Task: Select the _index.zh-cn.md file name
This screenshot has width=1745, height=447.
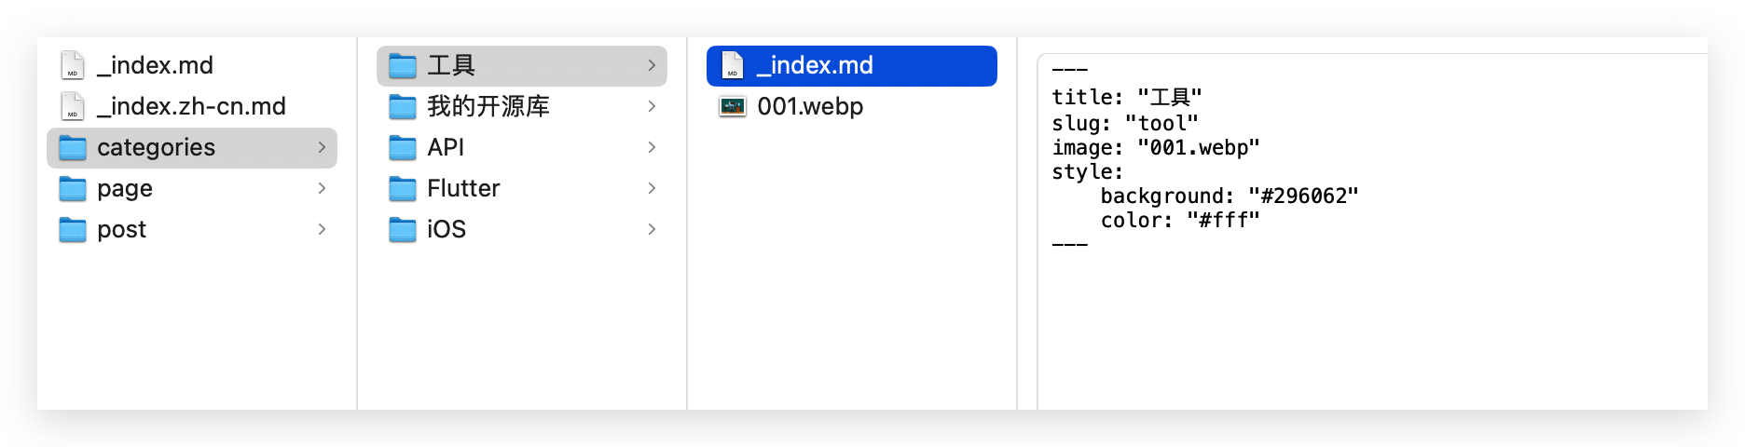Action: pyautogui.click(x=191, y=106)
